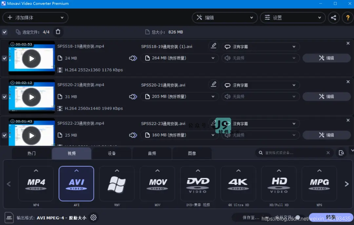This screenshot has height=225, width=354.
Task: Open the 编辑 dropdown in the top toolbar
Action: 225,18
